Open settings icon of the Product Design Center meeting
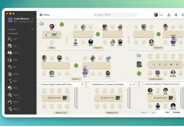 tap(82, 84)
